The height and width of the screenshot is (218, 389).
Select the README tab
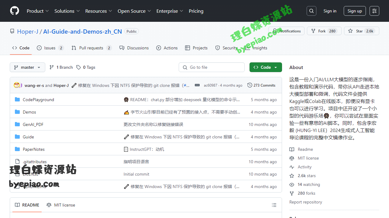[27, 205]
